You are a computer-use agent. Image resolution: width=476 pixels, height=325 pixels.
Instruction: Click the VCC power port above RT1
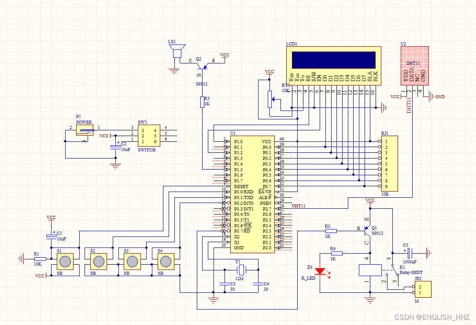point(269,73)
